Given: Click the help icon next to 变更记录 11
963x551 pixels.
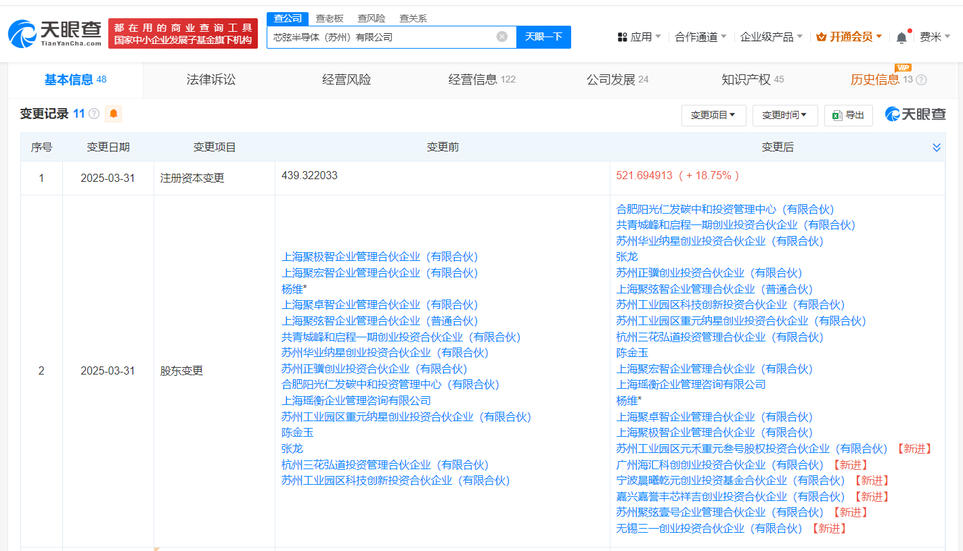Looking at the screenshot, I should [x=94, y=114].
